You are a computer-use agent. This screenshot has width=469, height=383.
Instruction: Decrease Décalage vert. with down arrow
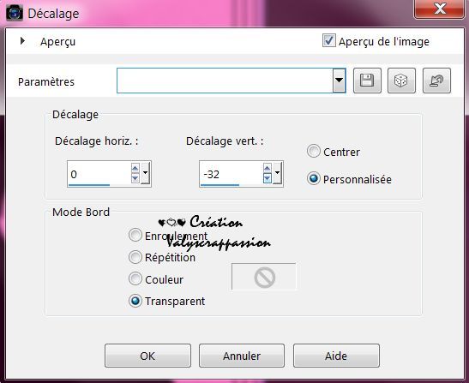click(x=268, y=178)
